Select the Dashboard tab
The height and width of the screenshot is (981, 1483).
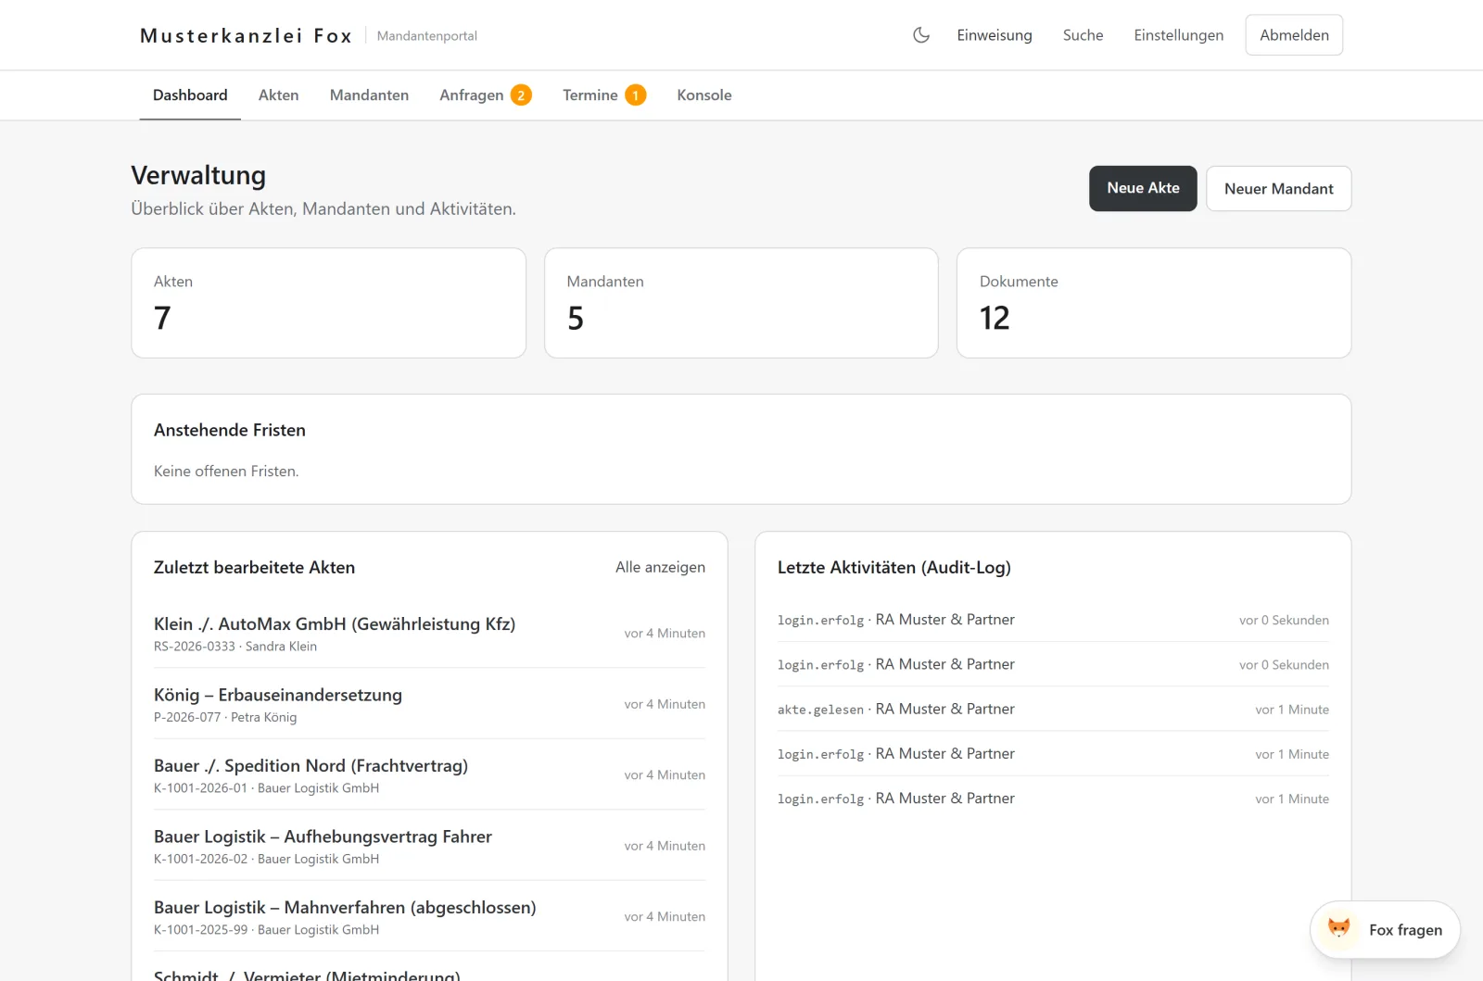tap(190, 95)
